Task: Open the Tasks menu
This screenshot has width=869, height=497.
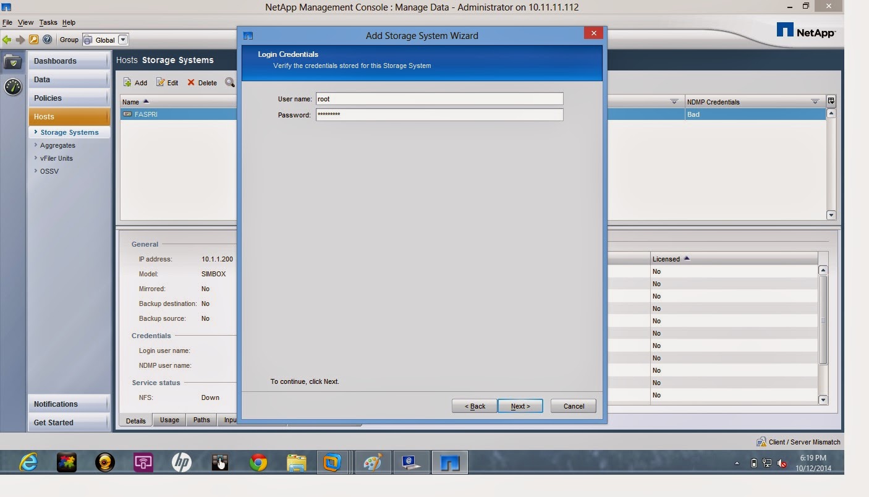Action: pos(48,22)
